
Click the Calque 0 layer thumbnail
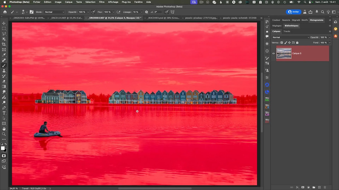[x=284, y=53]
